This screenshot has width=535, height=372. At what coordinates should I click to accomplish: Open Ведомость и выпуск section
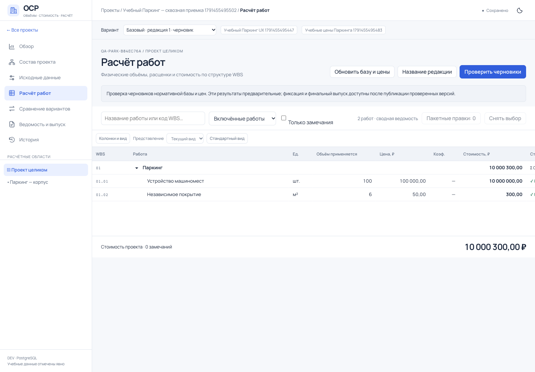pyautogui.click(x=46, y=125)
